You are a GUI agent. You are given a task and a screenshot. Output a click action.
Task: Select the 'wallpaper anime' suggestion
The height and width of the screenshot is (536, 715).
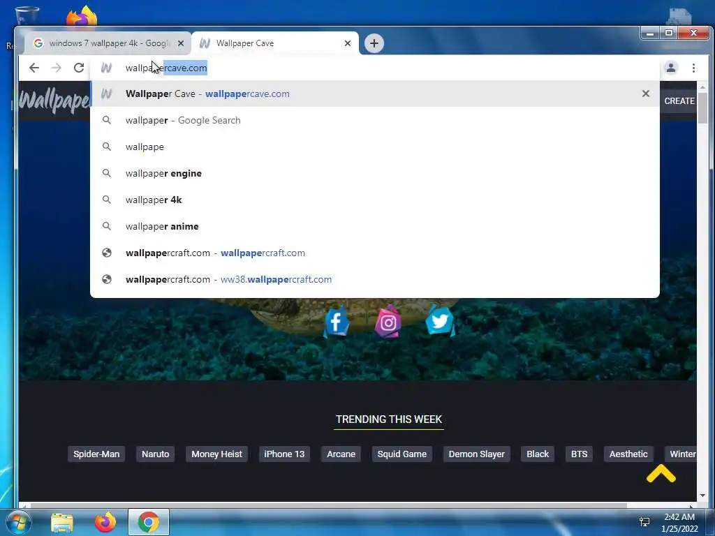[375, 226]
